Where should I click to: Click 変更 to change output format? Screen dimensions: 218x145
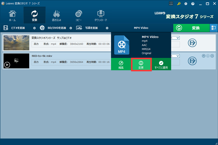tap(141, 64)
